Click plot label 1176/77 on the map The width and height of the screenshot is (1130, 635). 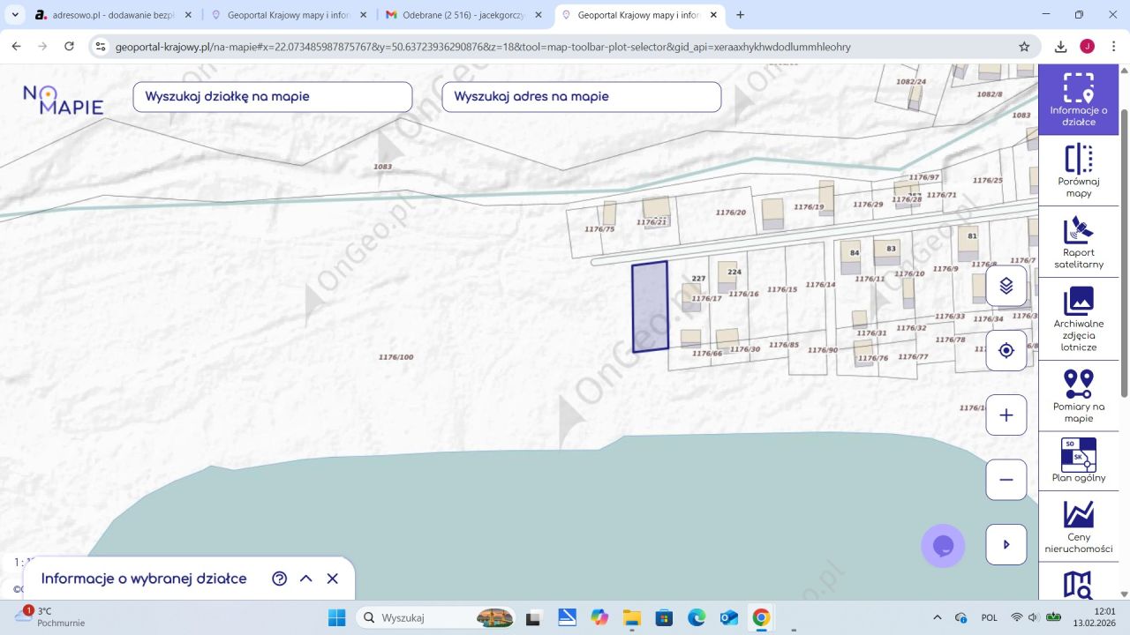pyautogui.click(x=914, y=357)
